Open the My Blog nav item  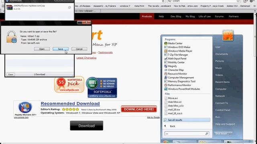190,16
